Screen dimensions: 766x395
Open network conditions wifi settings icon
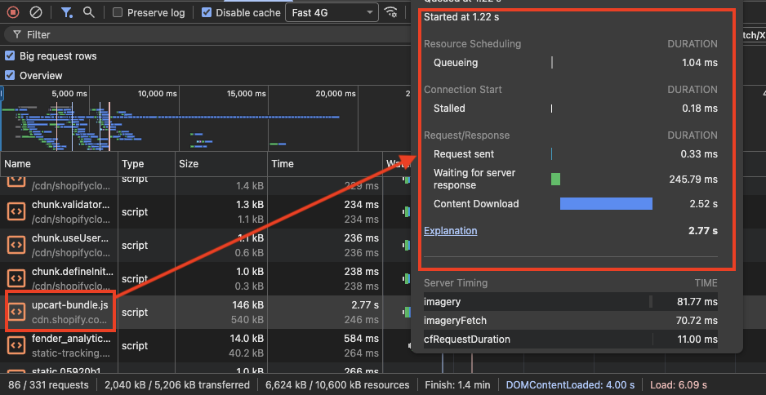[x=390, y=12]
